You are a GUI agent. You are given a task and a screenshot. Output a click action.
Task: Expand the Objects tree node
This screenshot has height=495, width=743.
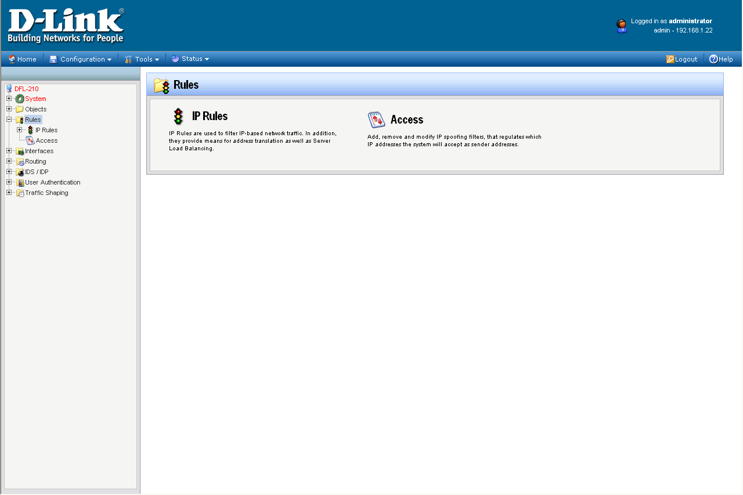click(x=9, y=109)
